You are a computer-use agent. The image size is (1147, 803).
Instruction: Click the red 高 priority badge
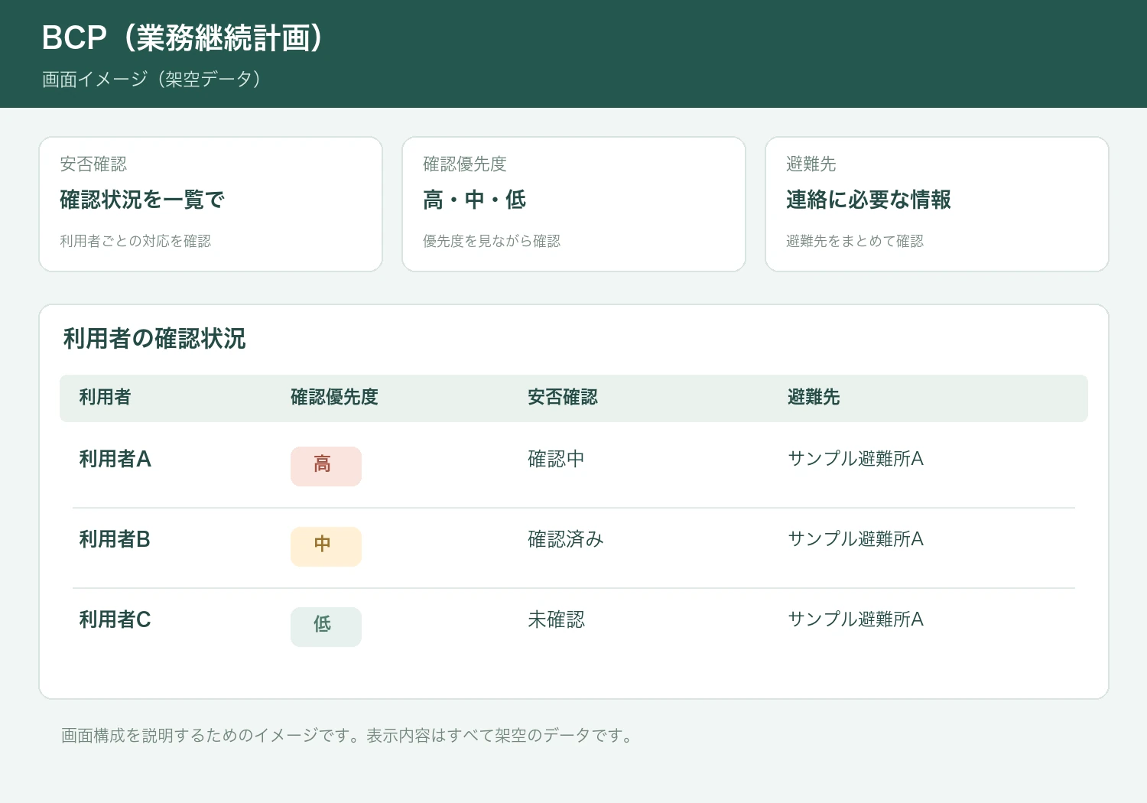click(326, 467)
